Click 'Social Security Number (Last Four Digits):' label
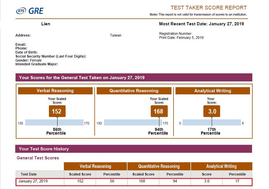The height and width of the screenshot is (189, 269). pyautogui.click(x=51, y=56)
